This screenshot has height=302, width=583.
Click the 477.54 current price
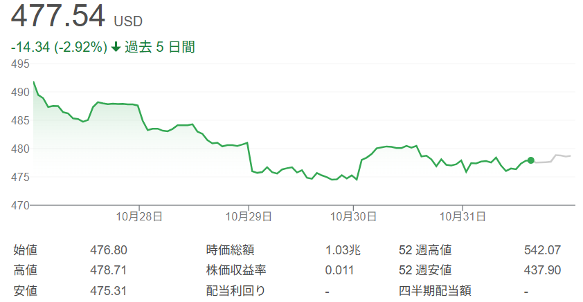point(58,16)
